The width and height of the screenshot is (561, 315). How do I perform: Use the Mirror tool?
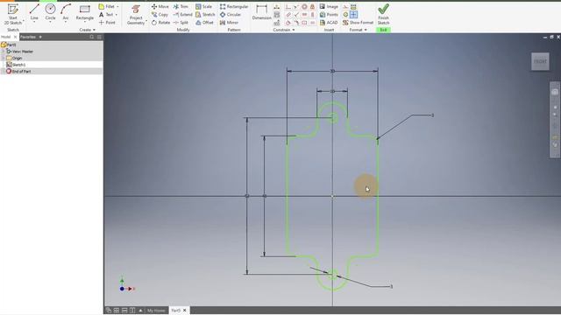[x=229, y=23]
